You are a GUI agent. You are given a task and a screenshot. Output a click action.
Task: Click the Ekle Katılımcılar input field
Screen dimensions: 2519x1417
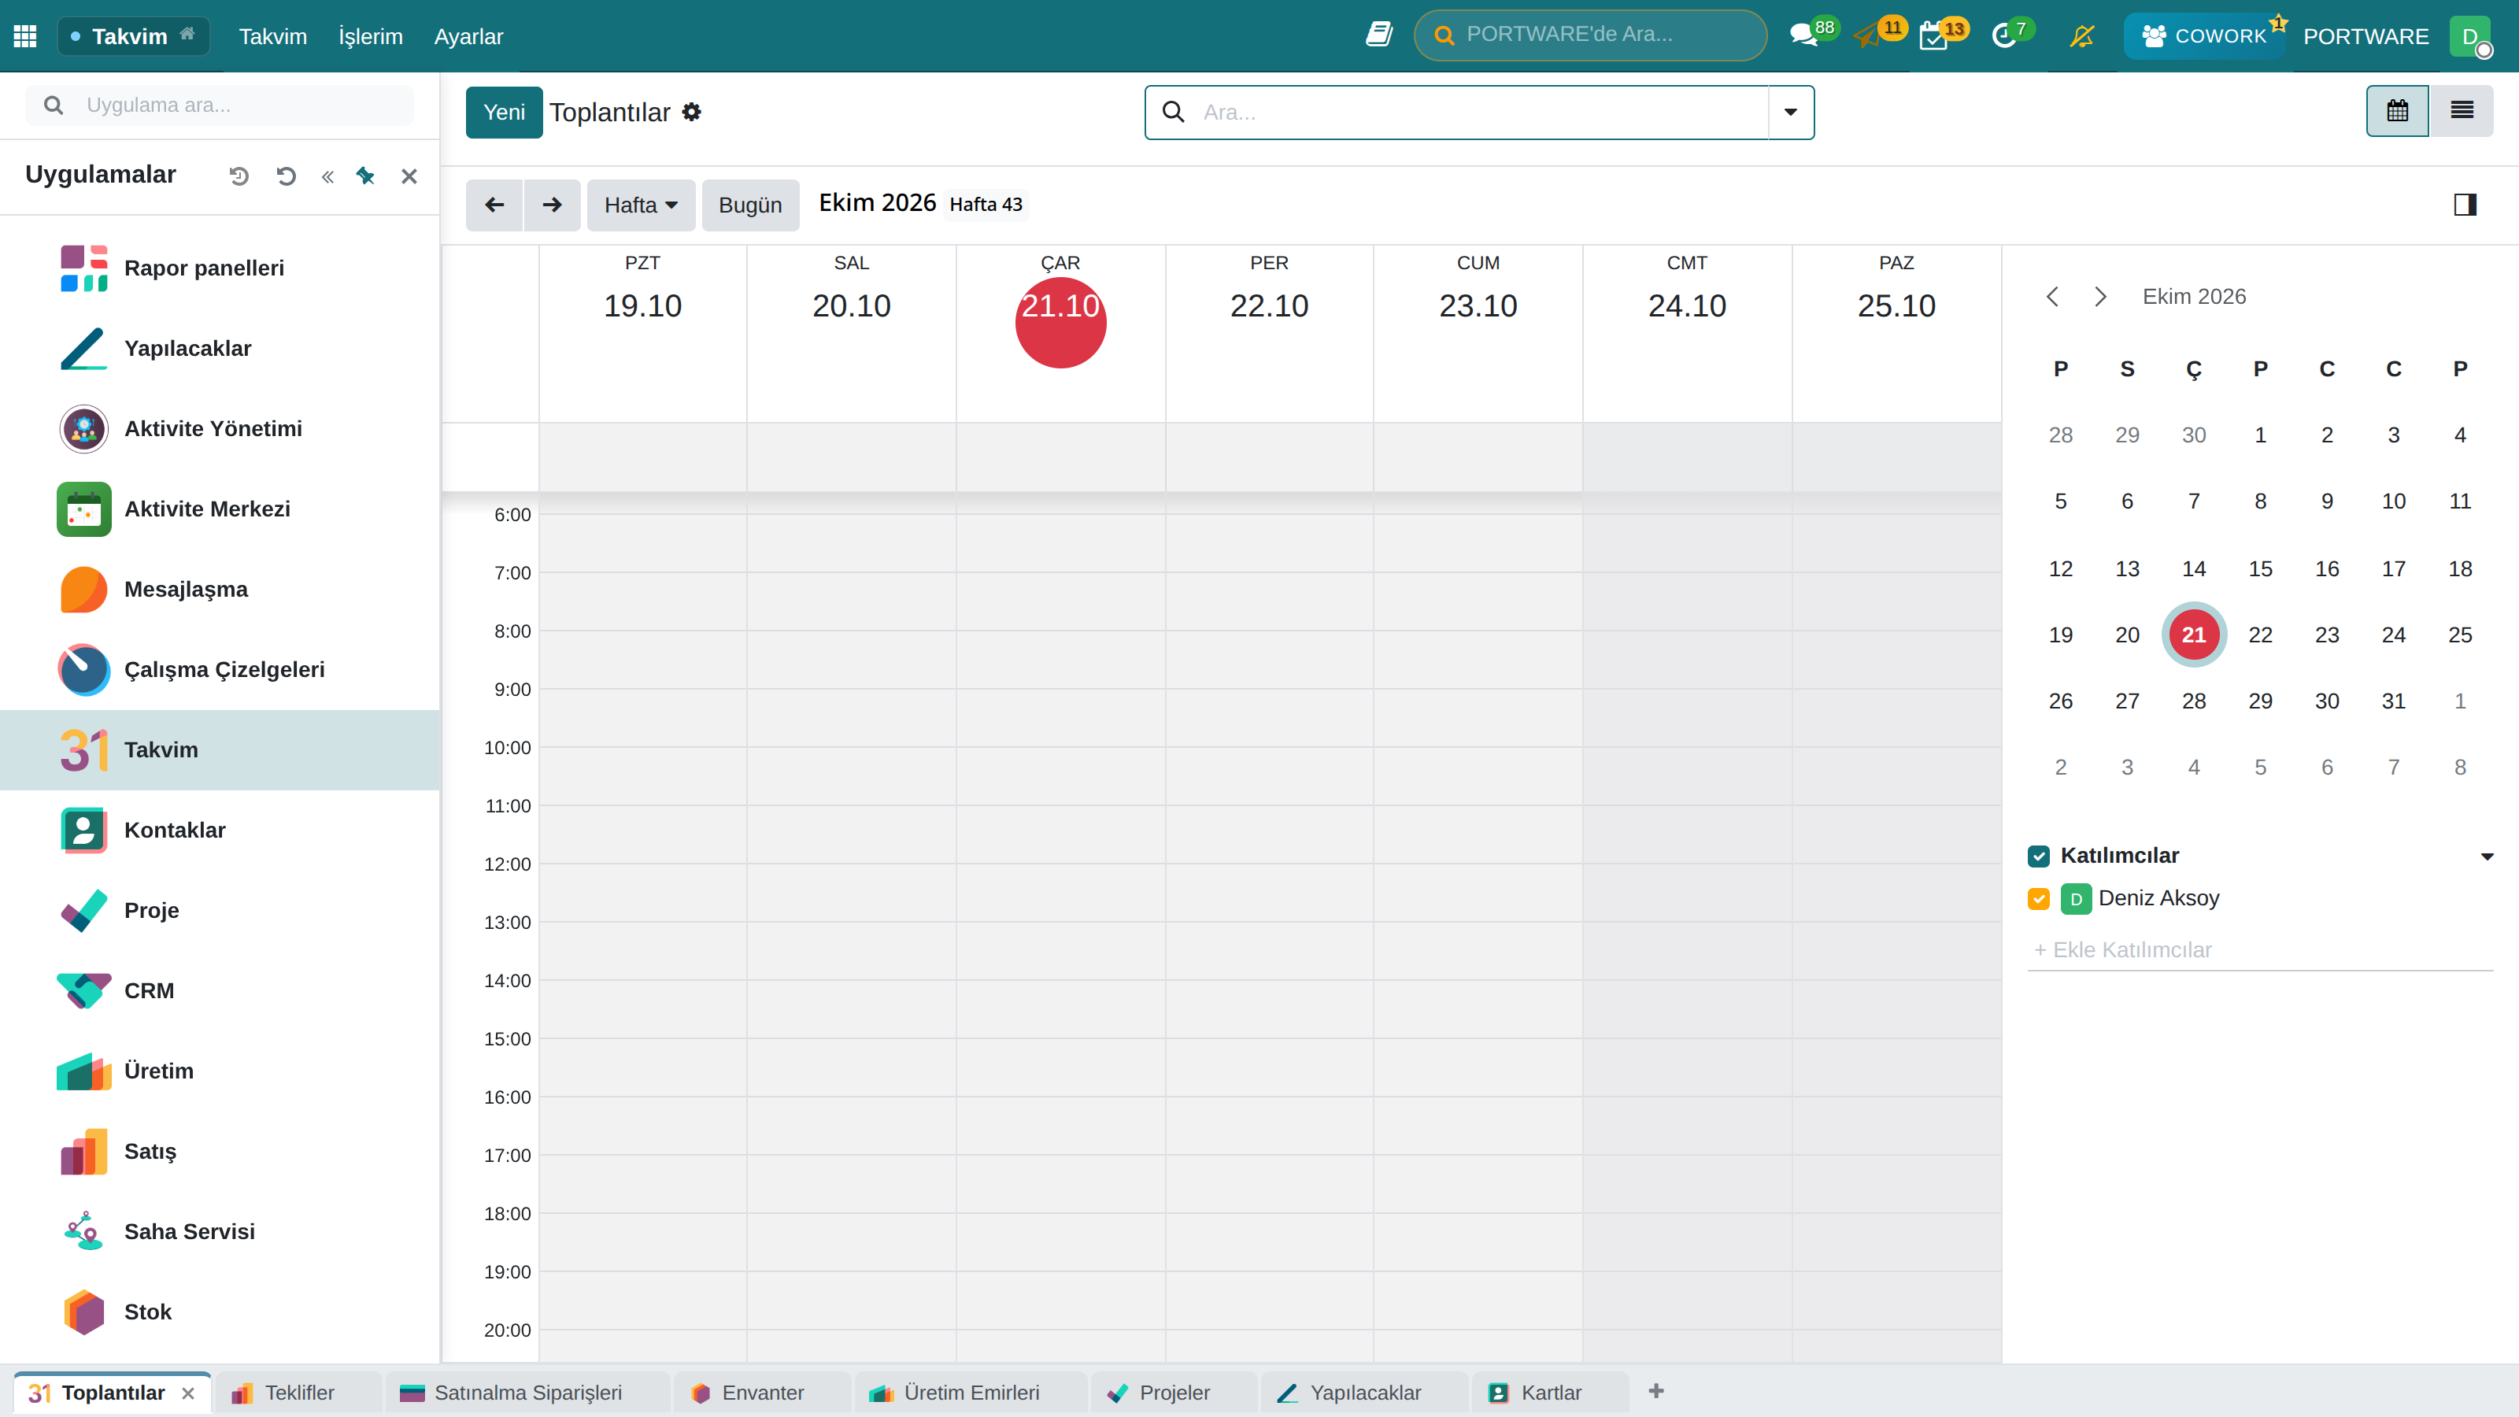click(x=2261, y=949)
